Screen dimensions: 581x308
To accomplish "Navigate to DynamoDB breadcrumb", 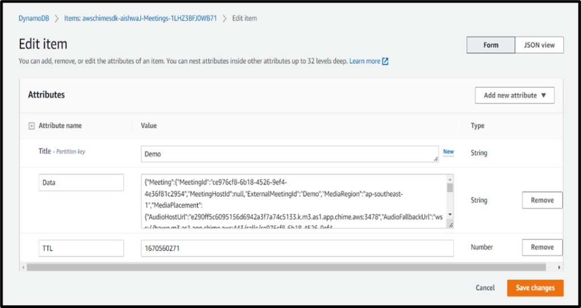I will click(34, 18).
